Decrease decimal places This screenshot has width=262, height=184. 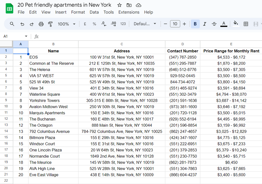(104, 24)
